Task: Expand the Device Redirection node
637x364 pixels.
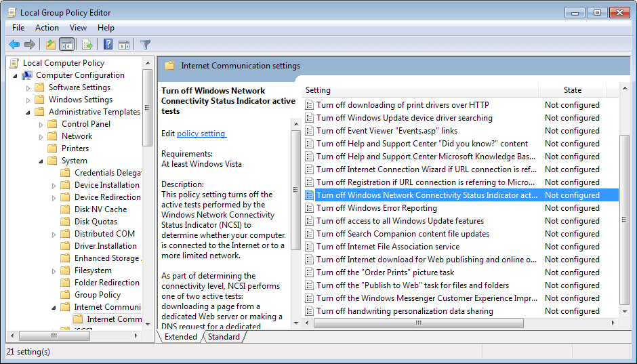Action: pyautogui.click(x=54, y=198)
